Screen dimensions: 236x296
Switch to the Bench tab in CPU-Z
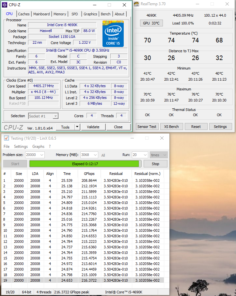pos(105,14)
